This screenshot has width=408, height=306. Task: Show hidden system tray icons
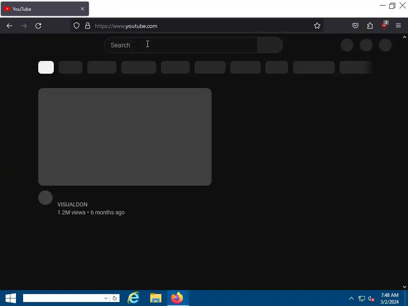[x=351, y=298]
